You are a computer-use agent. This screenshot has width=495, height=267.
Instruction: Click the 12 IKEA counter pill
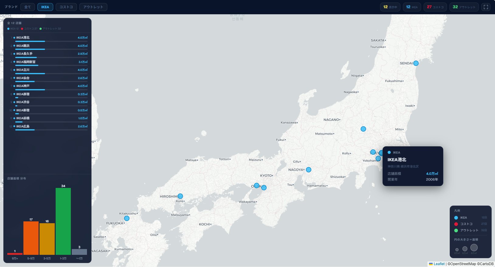click(412, 7)
